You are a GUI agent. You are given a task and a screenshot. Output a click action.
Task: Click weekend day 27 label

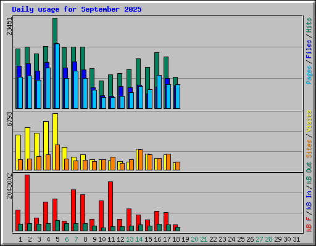[260, 239]
